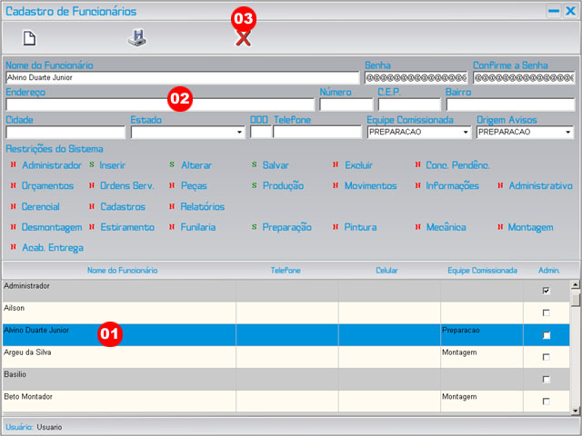Check Admin checkbox for Ailson row
Screen dimensions: 582x436
(546, 312)
